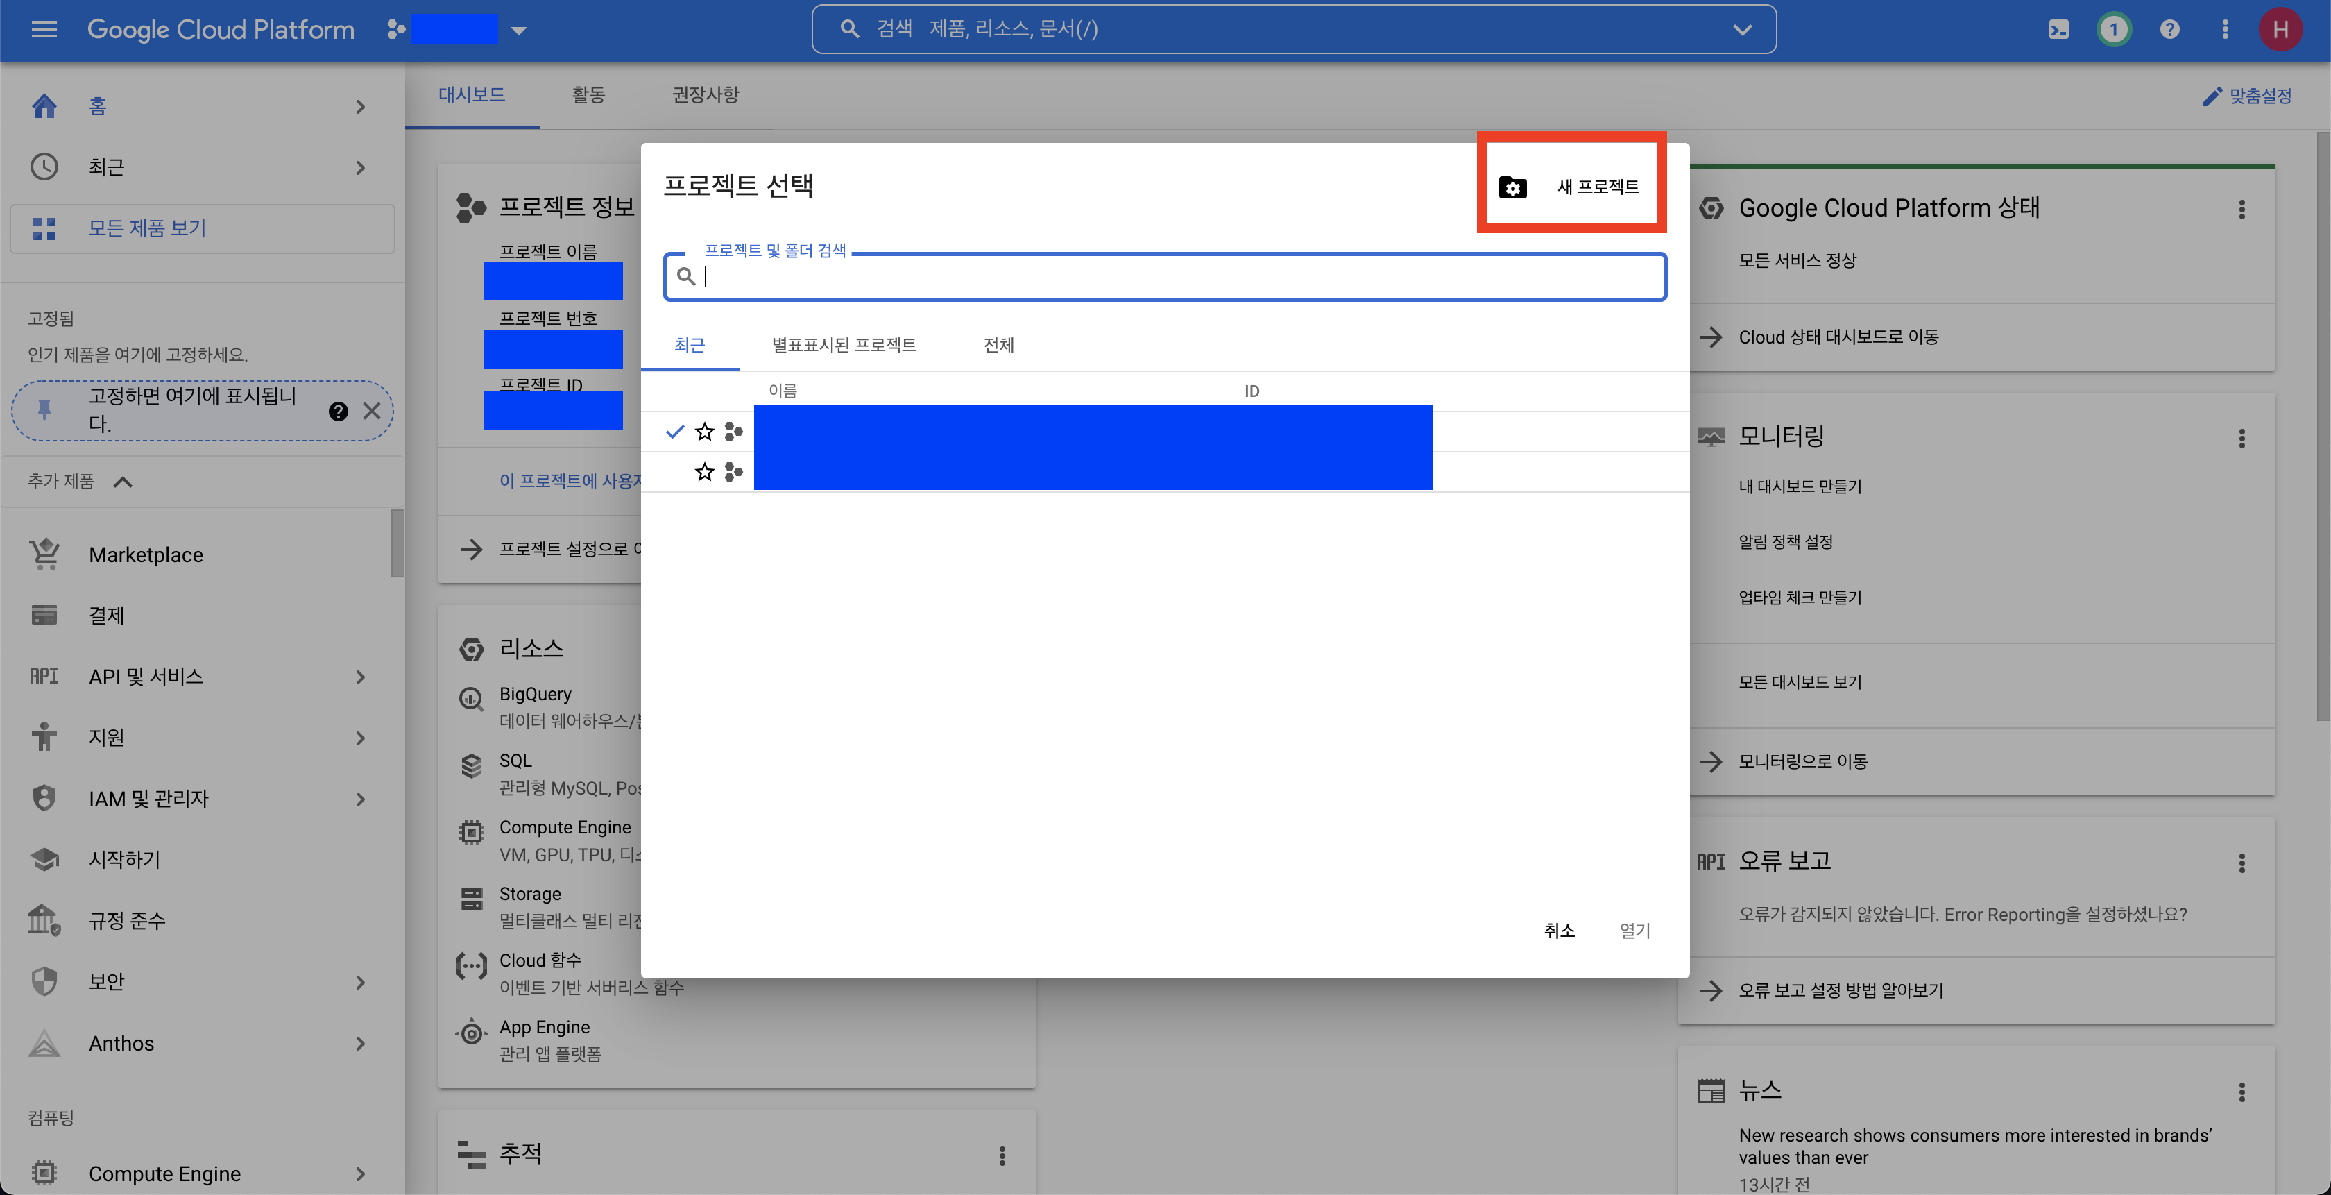This screenshot has height=1195, width=2331.
Task: Open Marketplace from sidebar
Action: click(146, 554)
